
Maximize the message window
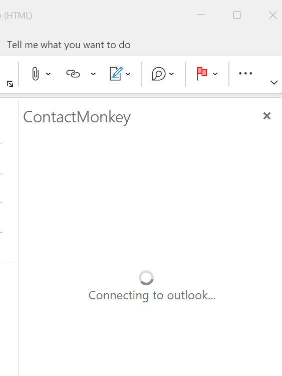237,15
